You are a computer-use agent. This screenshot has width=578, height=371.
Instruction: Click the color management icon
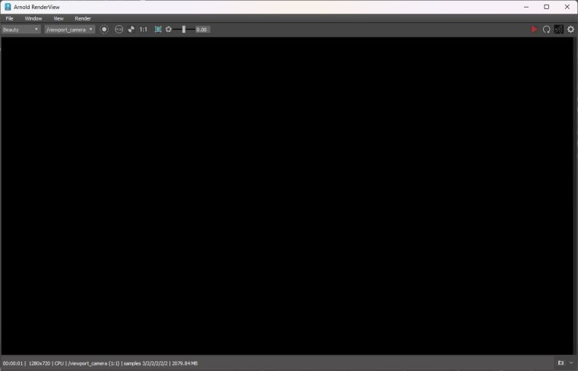pos(131,30)
